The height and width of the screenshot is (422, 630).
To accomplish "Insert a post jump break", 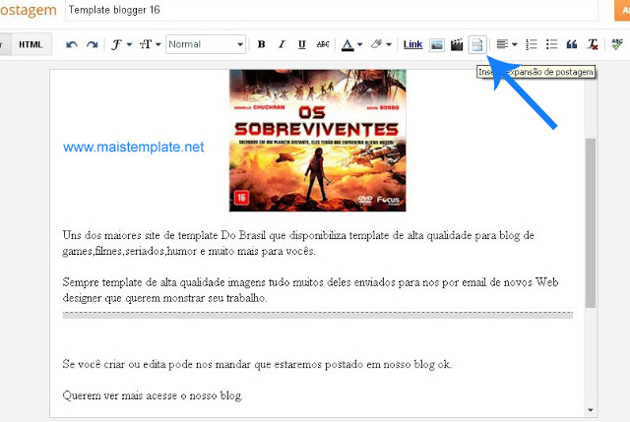I will pyautogui.click(x=477, y=44).
